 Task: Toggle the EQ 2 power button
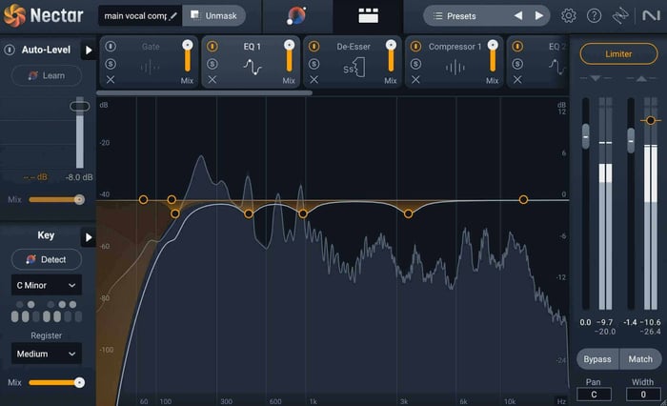517,46
